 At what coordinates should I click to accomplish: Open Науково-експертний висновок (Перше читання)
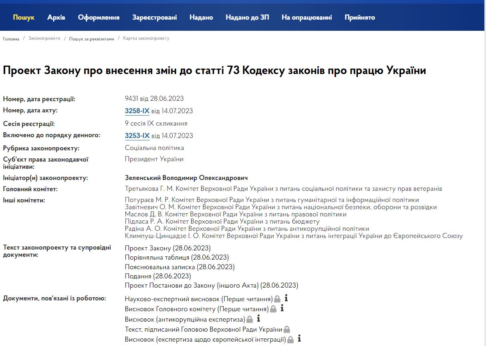click(x=199, y=299)
